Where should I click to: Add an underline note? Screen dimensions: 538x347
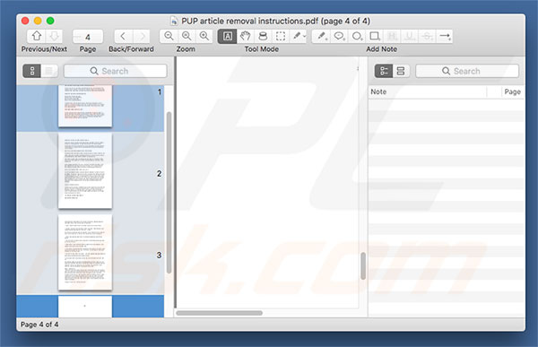pyautogui.click(x=410, y=36)
